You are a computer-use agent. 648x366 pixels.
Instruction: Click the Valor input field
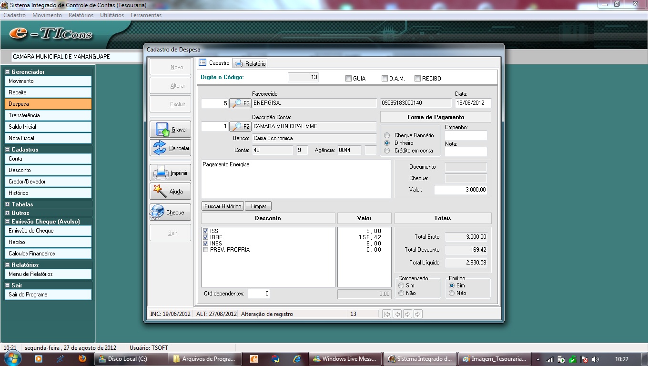click(x=461, y=190)
